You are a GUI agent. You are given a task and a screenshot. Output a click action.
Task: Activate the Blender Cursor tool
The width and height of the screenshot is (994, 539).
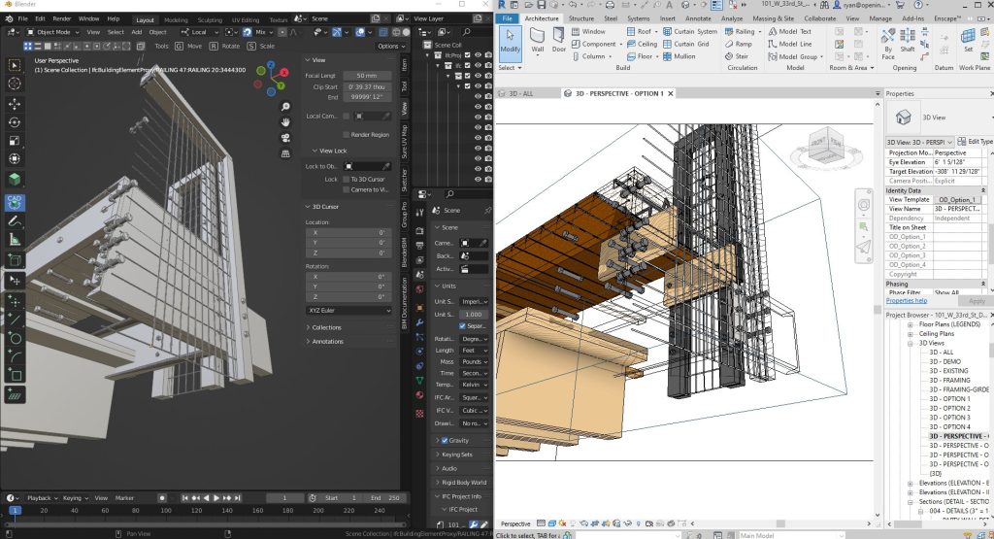(14, 84)
